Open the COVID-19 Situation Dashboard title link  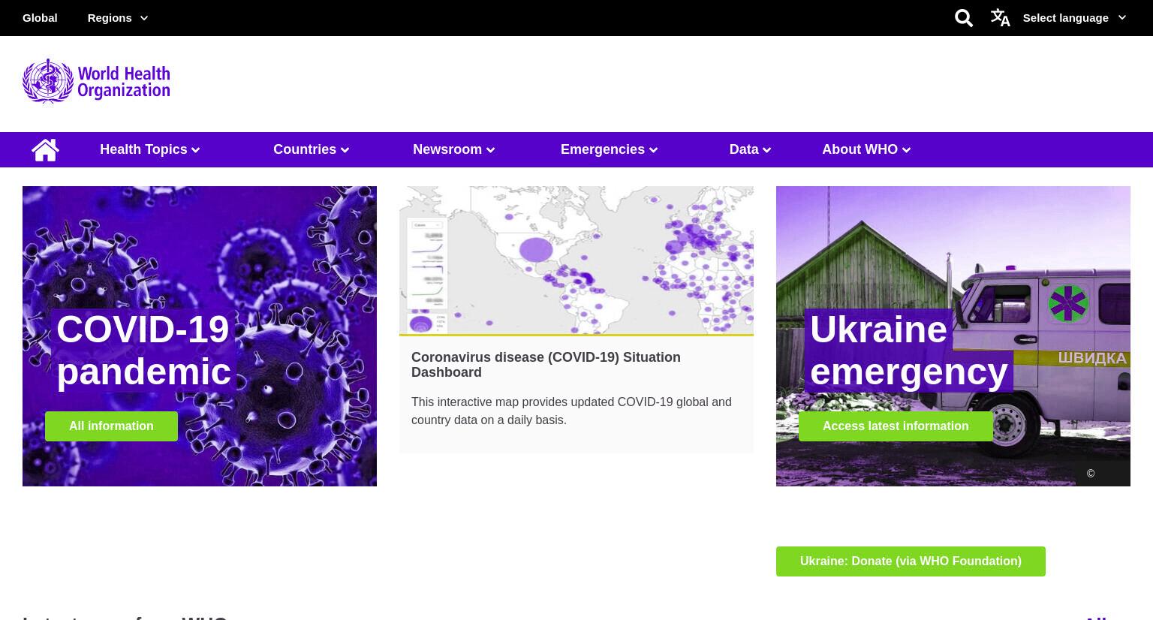coord(546,365)
